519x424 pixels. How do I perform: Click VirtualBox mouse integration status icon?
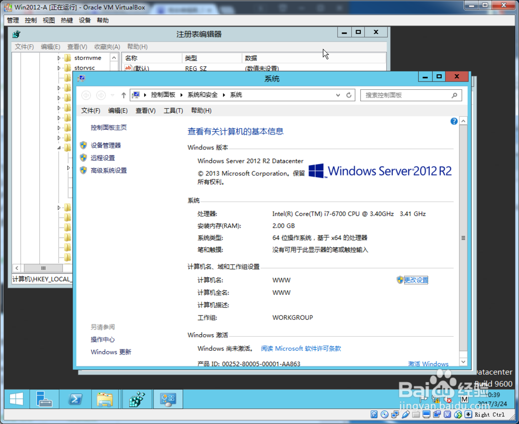tap(458, 415)
